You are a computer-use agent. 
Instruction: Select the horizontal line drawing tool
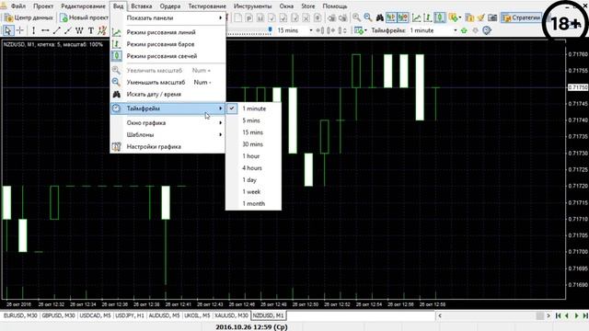pyautogui.click(x=45, y=30)
